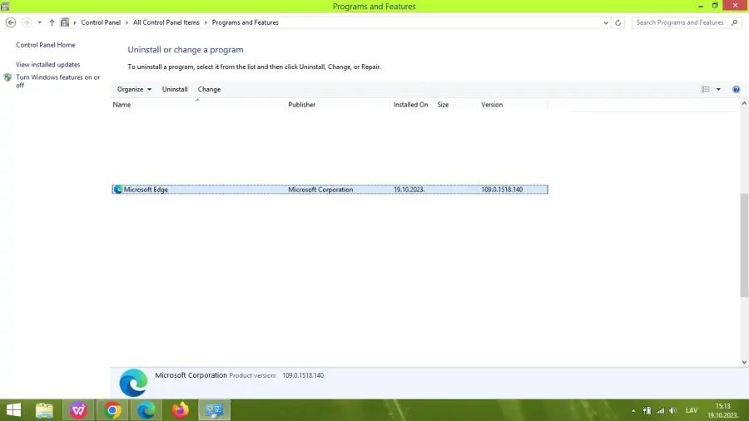Image resolution: width=749 pixels, height=421 pixels.
Task: Click the Change button
Action: [x=209, y=89]
